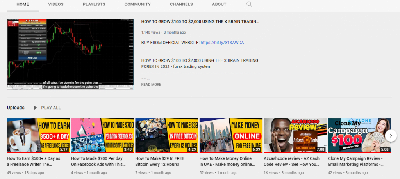Screen dimensions: 400x179
Task: Open the ABOUT tab
Action: tap(219, 4)
